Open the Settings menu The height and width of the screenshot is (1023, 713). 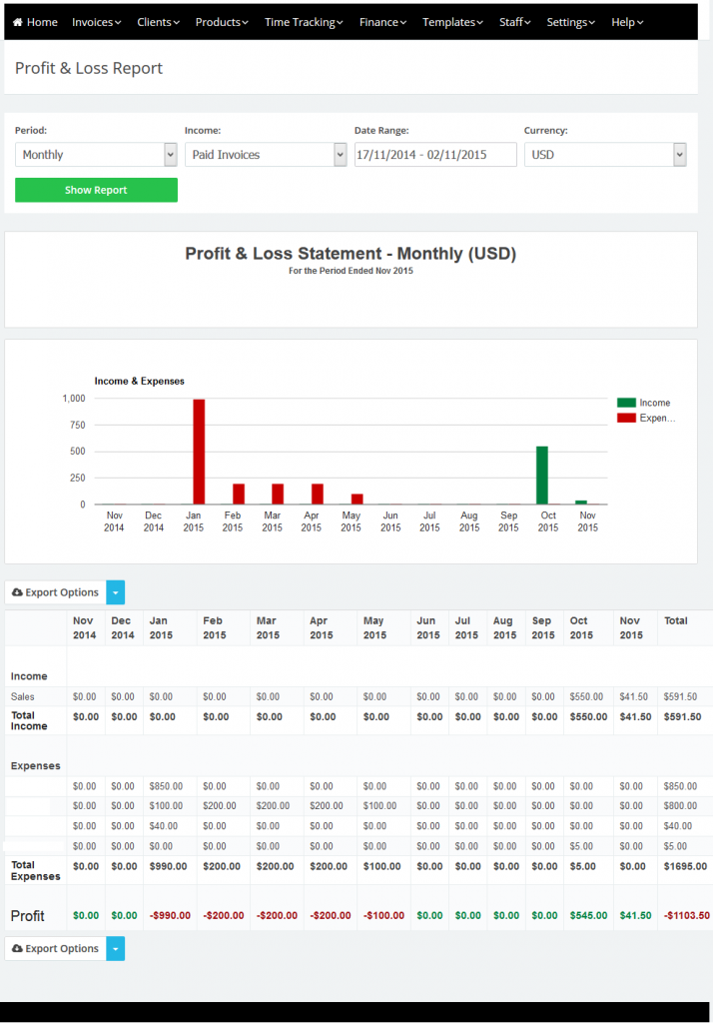570,22
